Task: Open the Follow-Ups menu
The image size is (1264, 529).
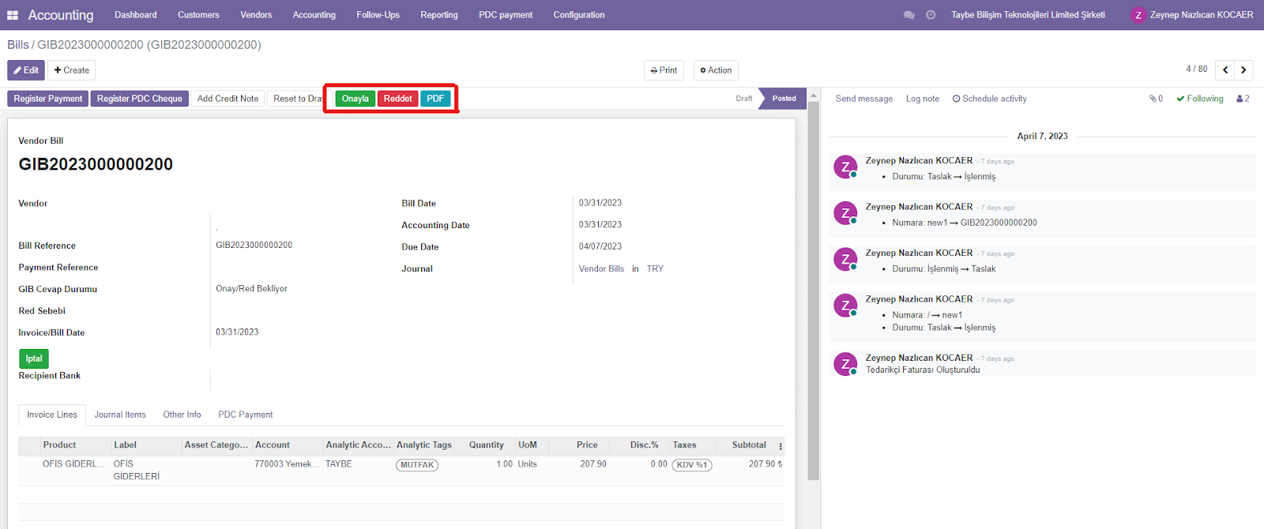Action: point(378,15)
